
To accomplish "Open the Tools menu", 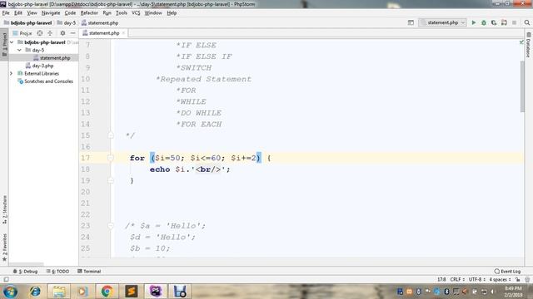I will coord(122,13).
